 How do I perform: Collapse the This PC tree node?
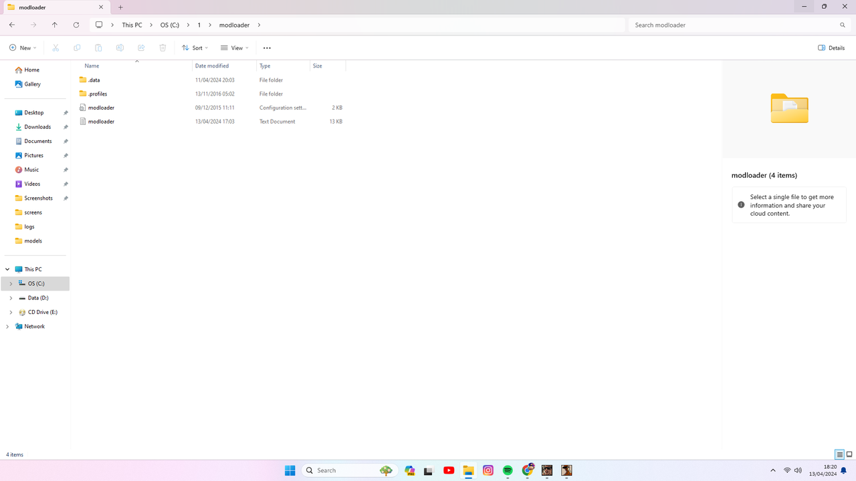point(7,269)
